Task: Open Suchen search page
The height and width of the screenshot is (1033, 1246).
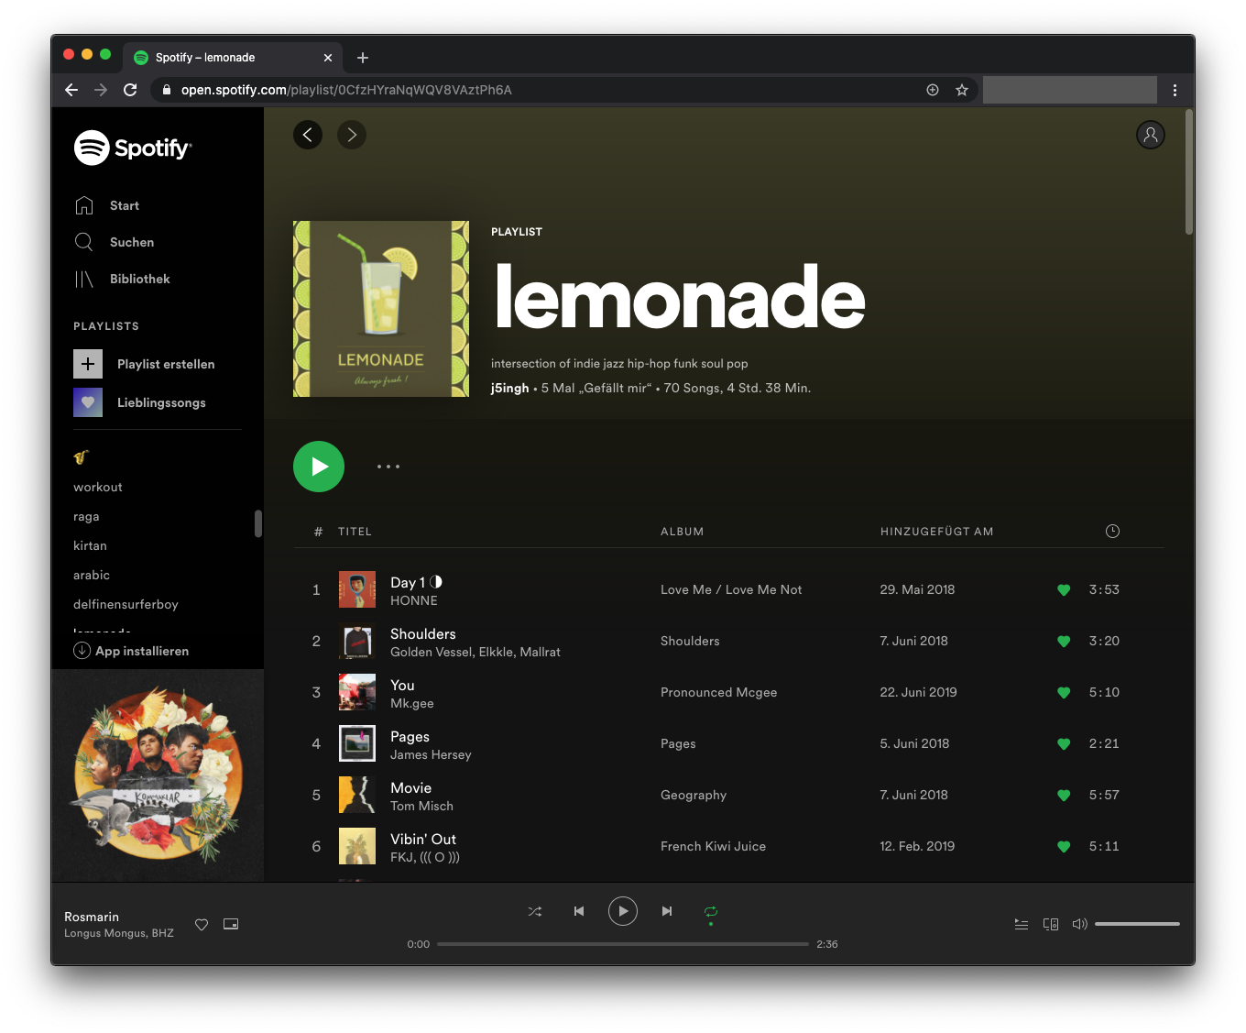Action: tap(114, 242)
